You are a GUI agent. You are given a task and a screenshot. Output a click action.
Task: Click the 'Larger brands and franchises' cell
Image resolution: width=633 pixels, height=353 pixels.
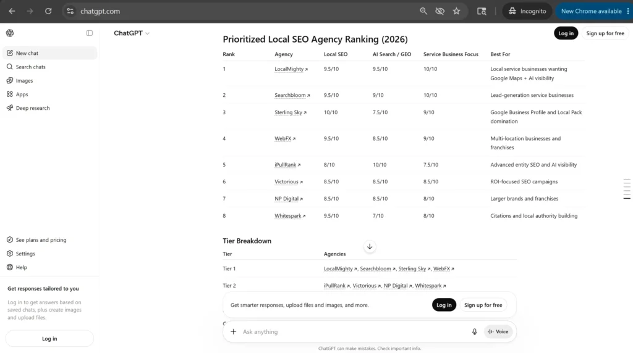point(524,199)
